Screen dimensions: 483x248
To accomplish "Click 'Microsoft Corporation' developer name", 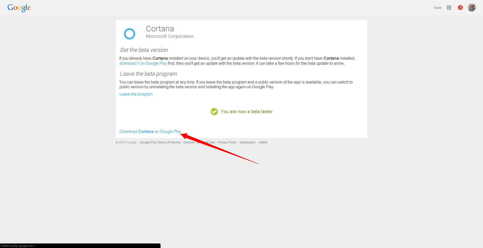I will 170,36.
